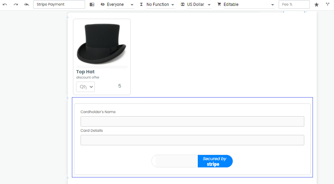Open the US Dollar currency dropdown
This screenshot has height=184, width=334.
point(199,4)
